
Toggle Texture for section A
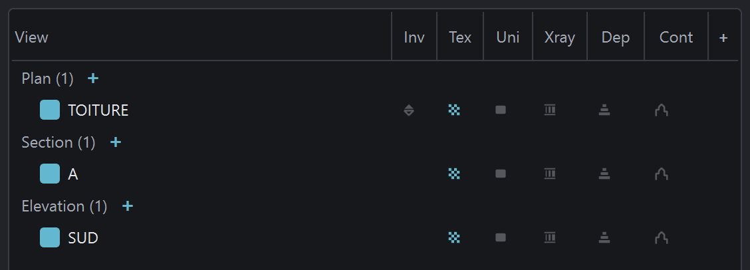(x=454, y=174)
